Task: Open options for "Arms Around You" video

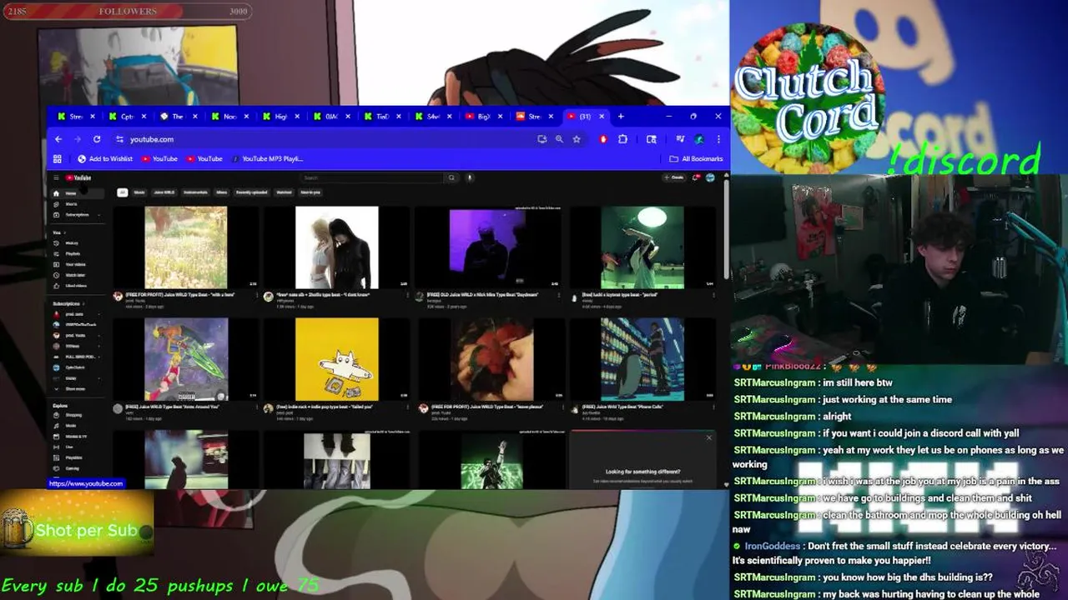Action: (x=257, y=407)
